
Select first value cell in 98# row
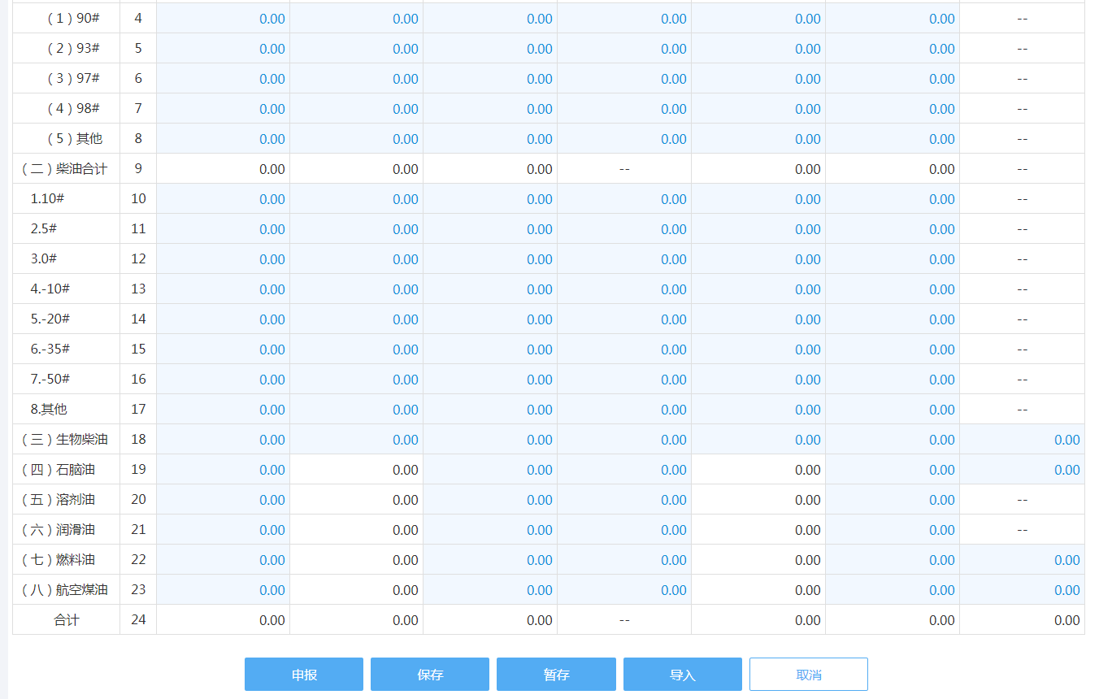click(223, 109)
